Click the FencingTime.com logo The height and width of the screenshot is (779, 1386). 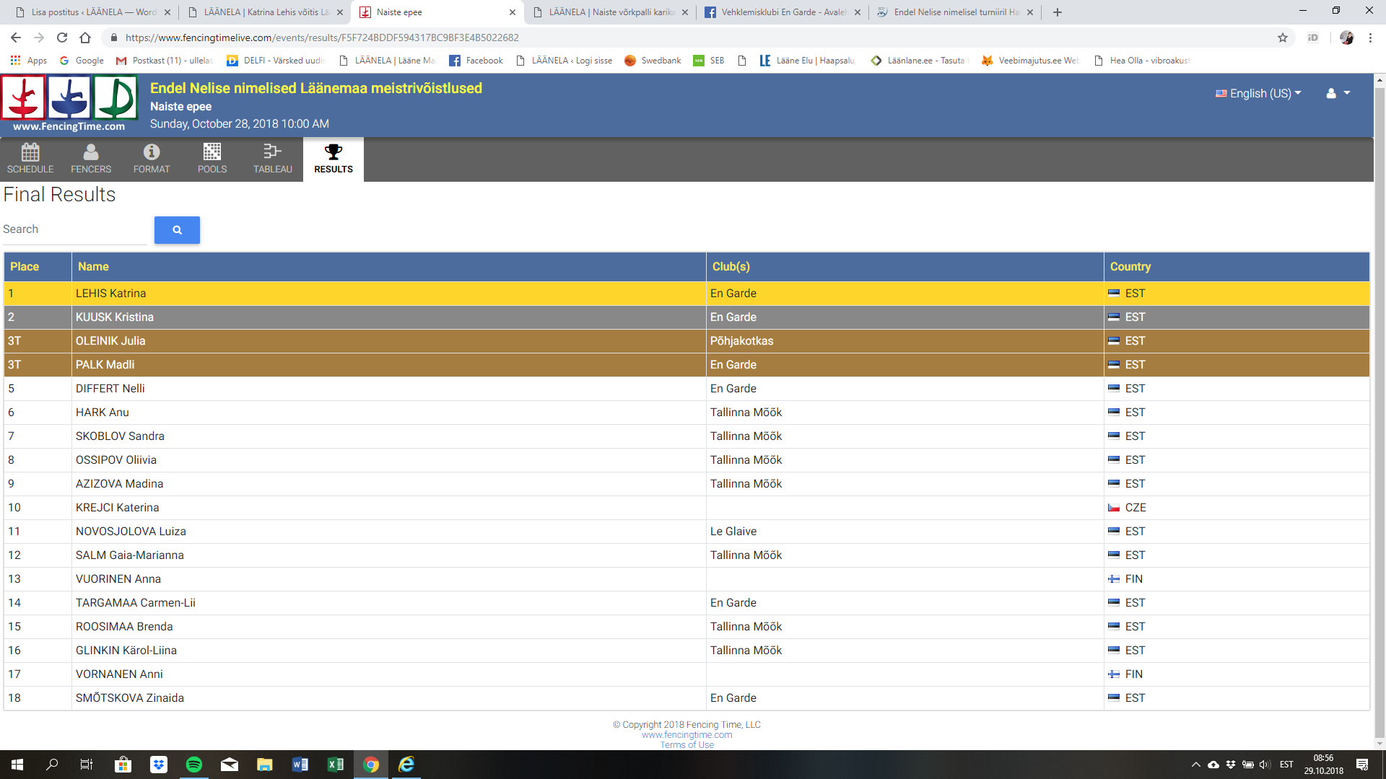(69, 105)
